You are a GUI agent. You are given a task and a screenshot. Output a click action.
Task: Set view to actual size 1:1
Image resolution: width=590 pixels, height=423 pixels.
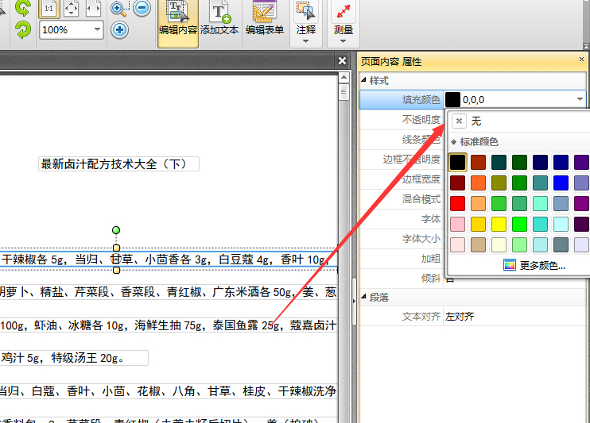tap(49, 8)
